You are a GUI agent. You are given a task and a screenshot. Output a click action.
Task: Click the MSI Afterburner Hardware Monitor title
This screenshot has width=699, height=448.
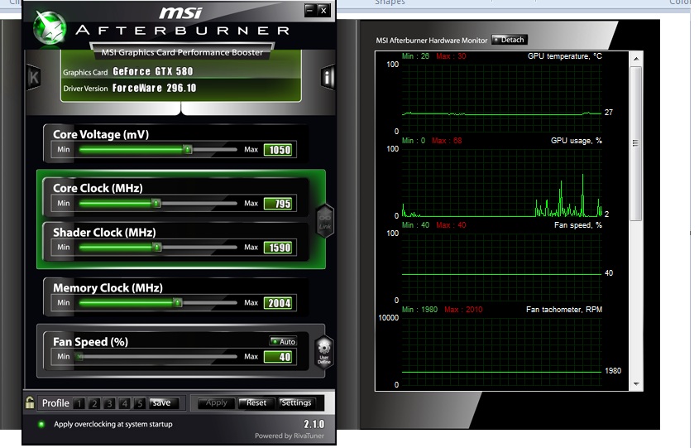[432, 40]
